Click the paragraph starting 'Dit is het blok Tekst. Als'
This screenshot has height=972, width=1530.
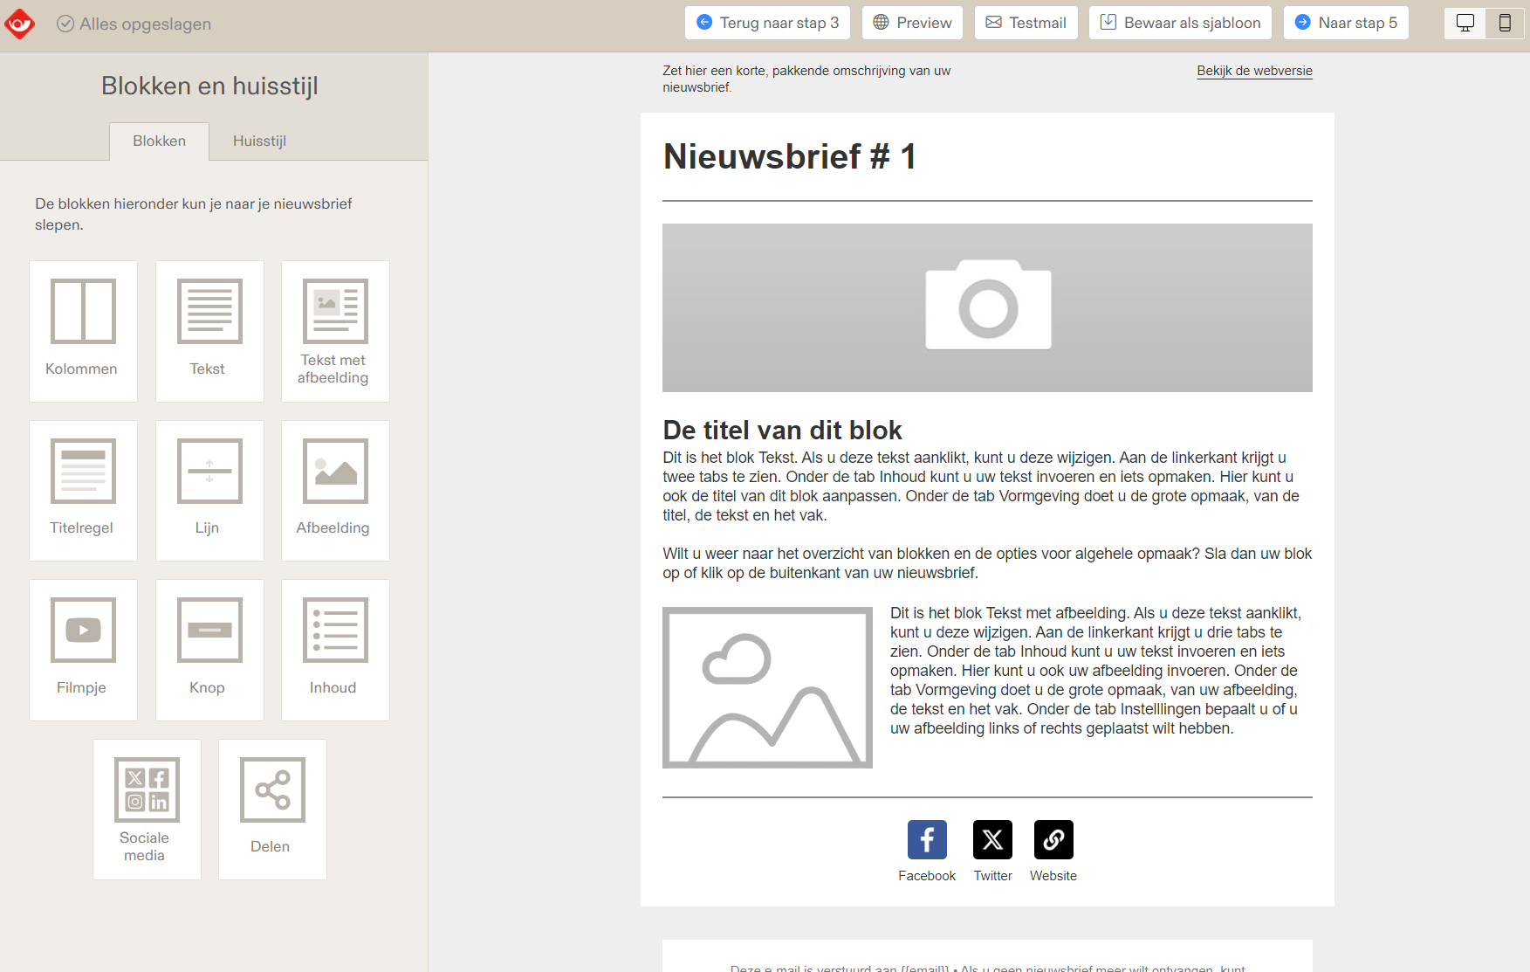[x=981, y=486]
